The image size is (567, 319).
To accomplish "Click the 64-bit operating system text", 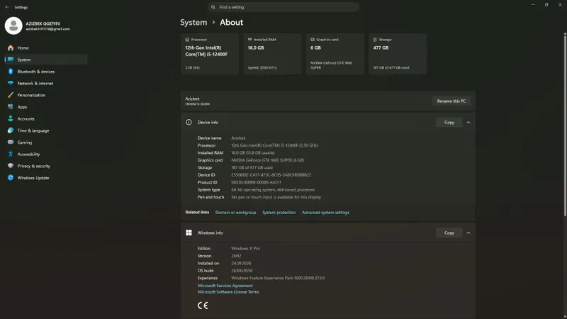I will click(273, 189).
